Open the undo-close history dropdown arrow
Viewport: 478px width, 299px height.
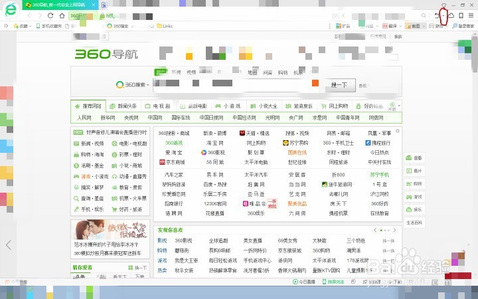click(x=443, y=16)
